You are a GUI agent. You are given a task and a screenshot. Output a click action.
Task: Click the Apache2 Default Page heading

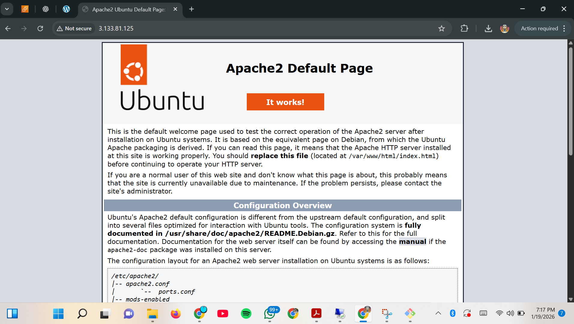pos(299,68)
